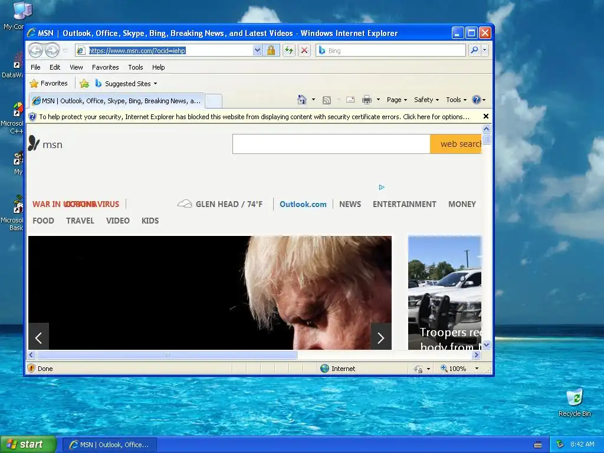This screenshot has width=604, height=453.
Task: Click the Back navigation arrow
Action: click(x=35, y=50)
